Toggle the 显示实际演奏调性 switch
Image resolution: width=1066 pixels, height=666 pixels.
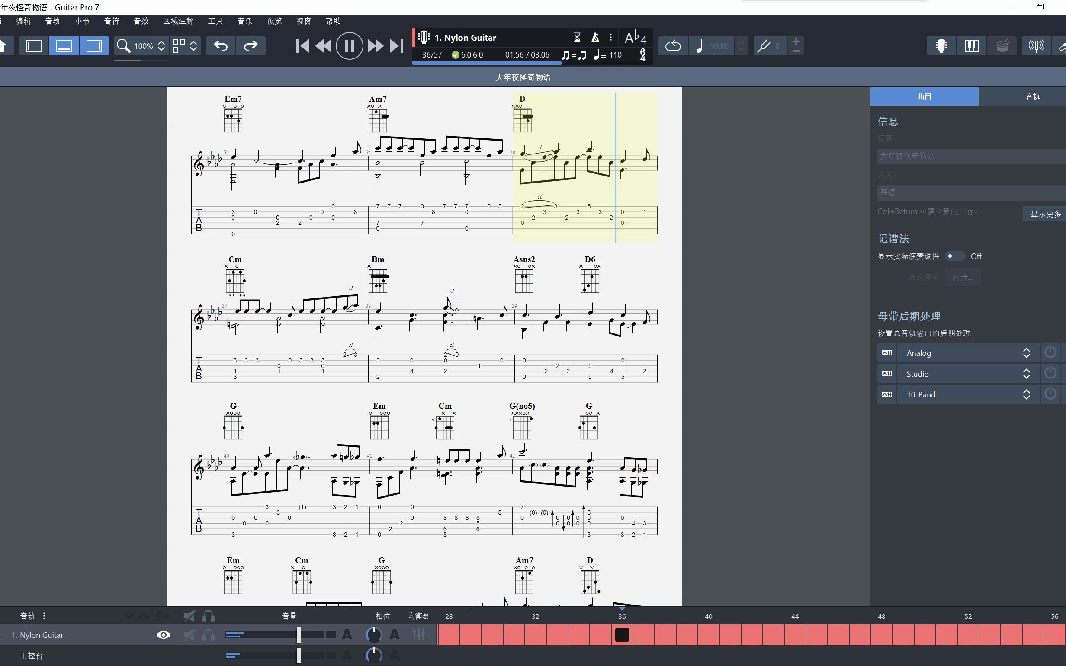coord(954,256)
